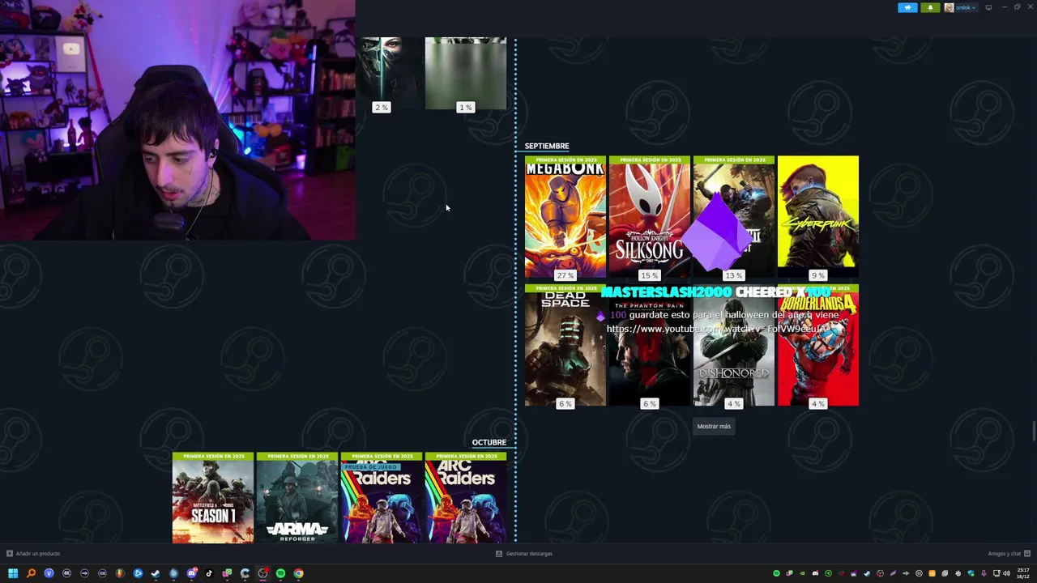Click the Discord system tray icon
Viewport: 1037px width, 583px height.
point(815,573)
